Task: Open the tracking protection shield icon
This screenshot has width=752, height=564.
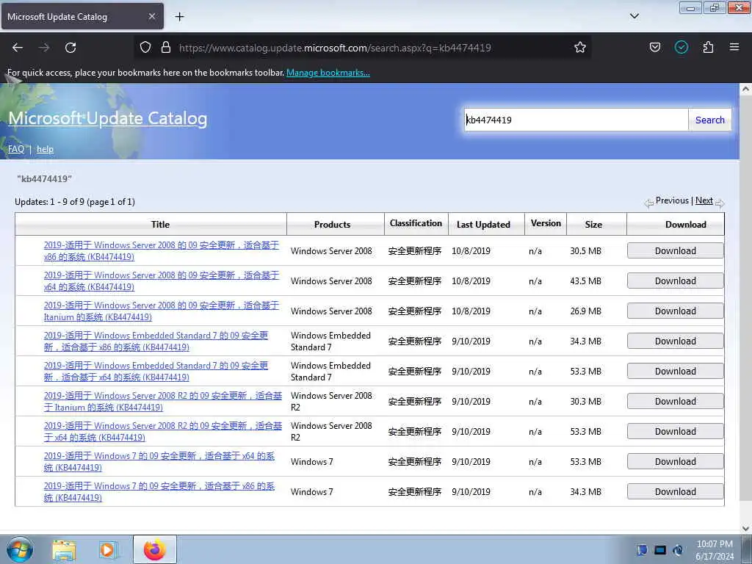Action: [x=145, y=47]
